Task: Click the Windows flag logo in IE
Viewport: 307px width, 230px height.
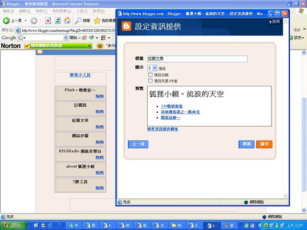Action: (301, 11)
